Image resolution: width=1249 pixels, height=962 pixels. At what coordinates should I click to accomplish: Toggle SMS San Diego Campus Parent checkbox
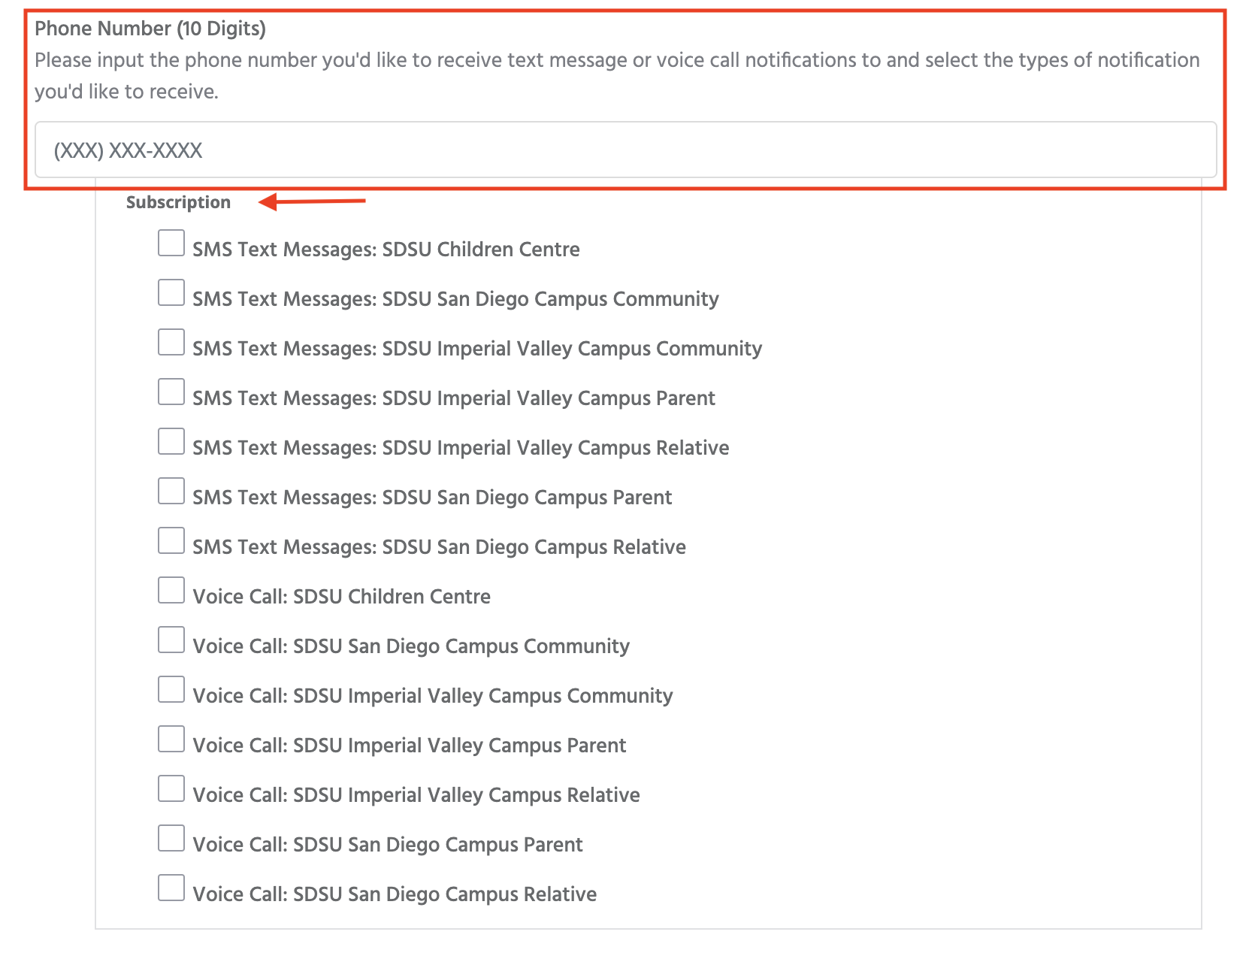tap(171, 492)
